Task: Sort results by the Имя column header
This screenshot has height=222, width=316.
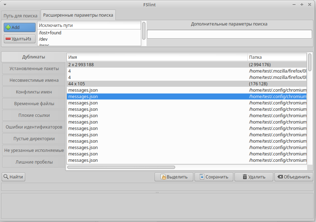Action: [x=157, y=57]
